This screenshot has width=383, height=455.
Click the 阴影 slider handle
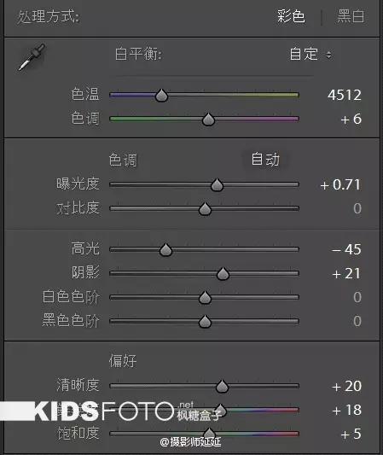223,274
